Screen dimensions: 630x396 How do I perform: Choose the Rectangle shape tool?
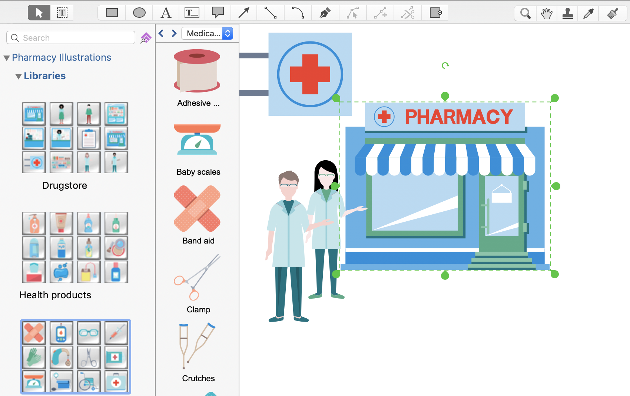tap(112, 13)
